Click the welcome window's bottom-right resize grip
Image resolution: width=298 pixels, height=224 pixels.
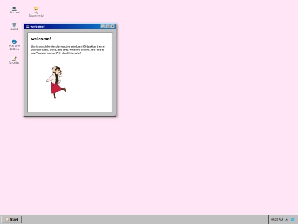[115, 114]
